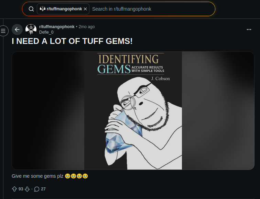Viewport: 260px width, 199px height.
Task: Click the '93' vote score
Action: (x=21, y=189)
